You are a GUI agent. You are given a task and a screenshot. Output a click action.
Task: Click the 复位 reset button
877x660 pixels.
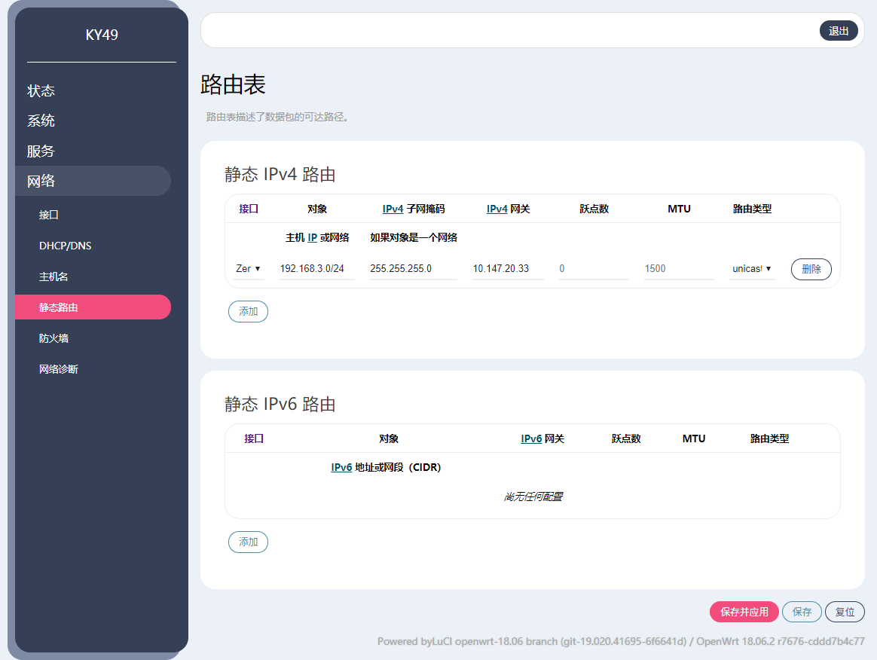(x=845, y=612)
